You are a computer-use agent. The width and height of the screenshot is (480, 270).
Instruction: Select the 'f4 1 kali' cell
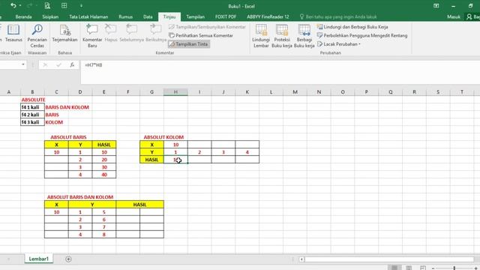point(32,107)
